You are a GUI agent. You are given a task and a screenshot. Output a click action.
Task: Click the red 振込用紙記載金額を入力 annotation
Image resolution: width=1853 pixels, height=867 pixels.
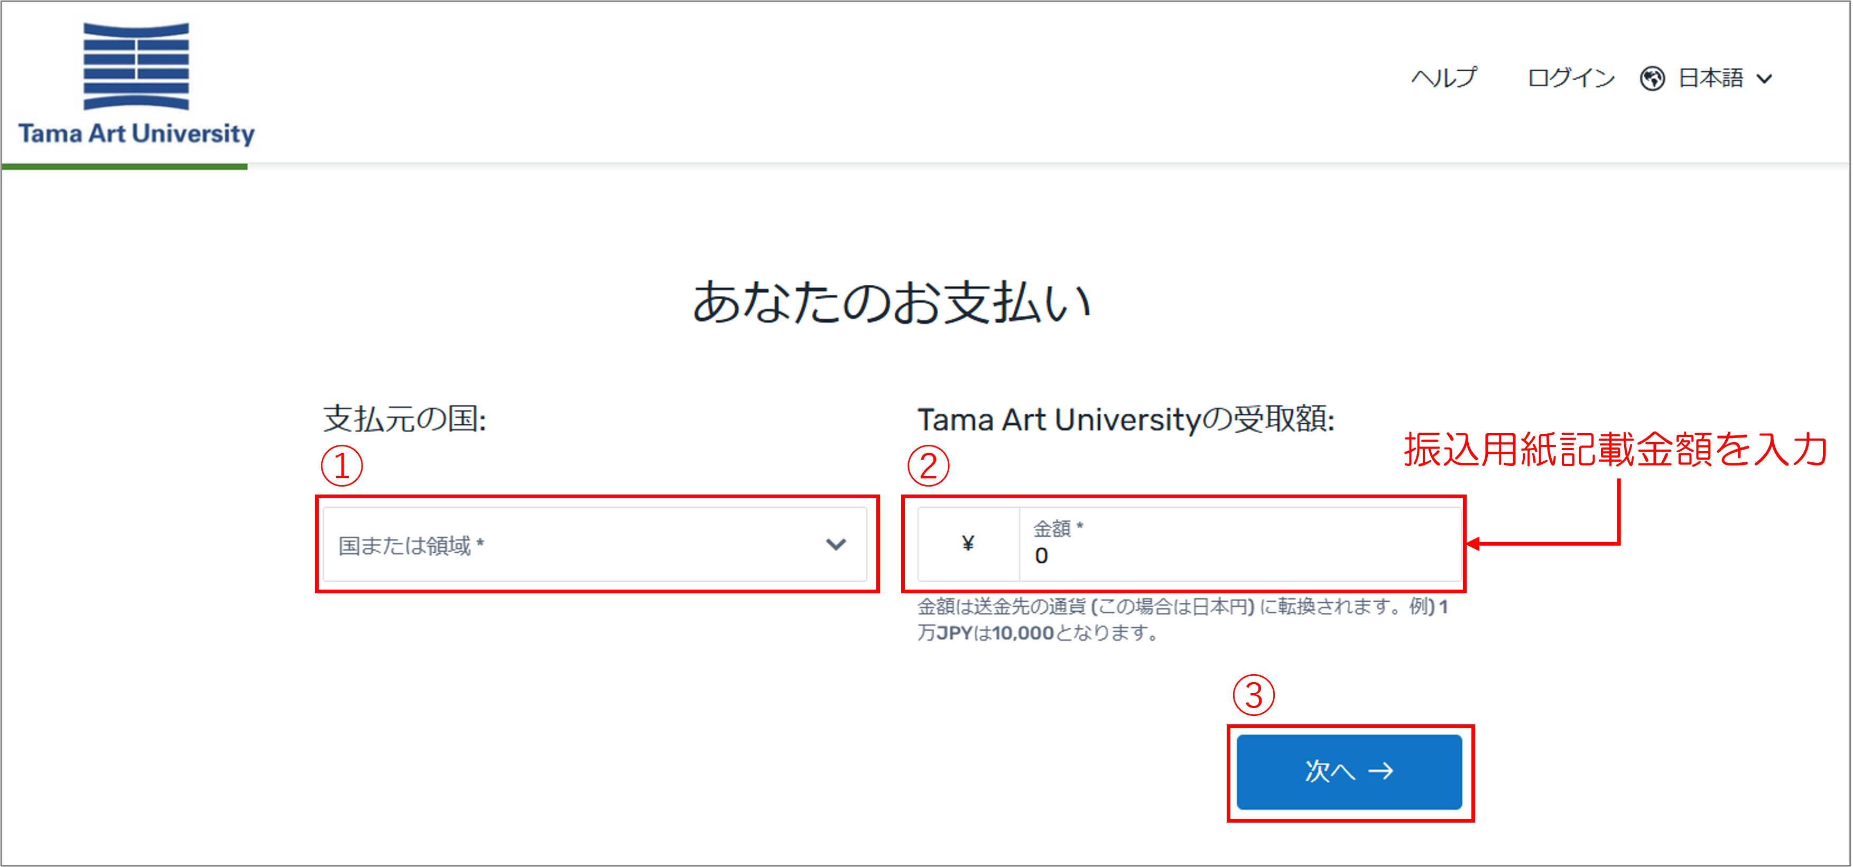[1615, 450]
